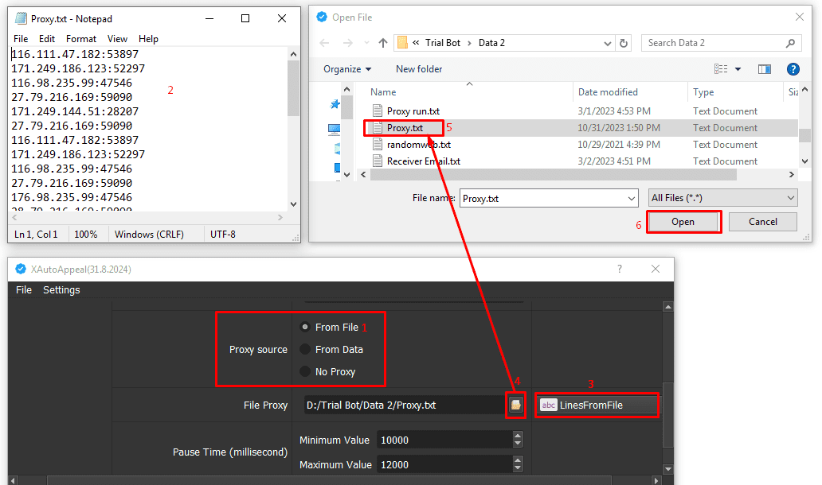The image size is (822, 485).
Task: Click the Notepad vertical scrollbar thumb
Action: pos(293,88)
